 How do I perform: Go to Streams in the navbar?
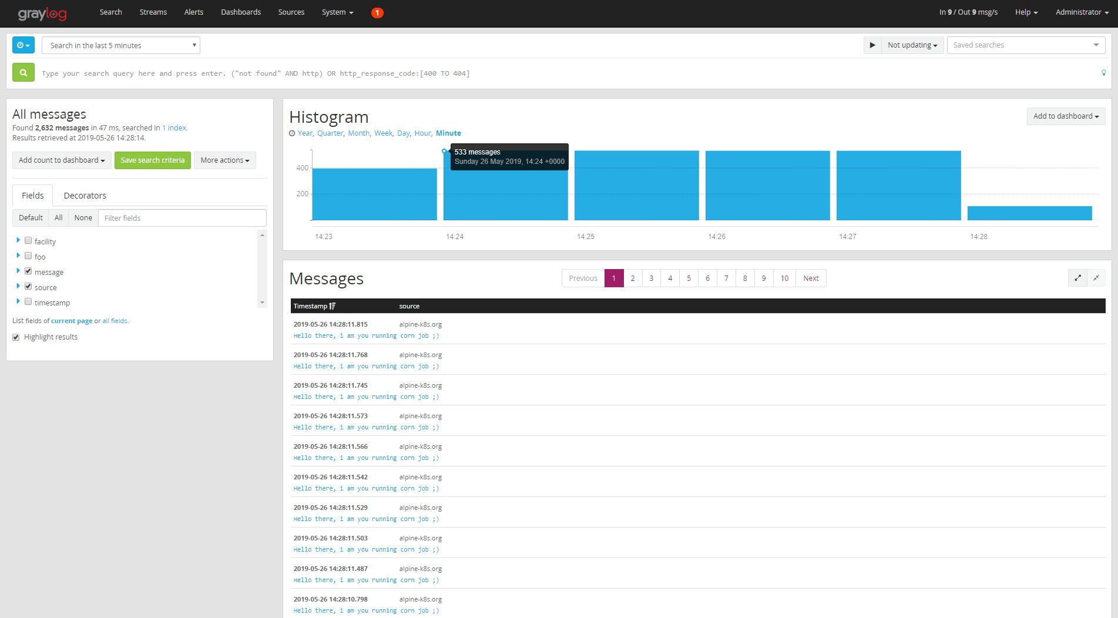[x=153, y=12]
